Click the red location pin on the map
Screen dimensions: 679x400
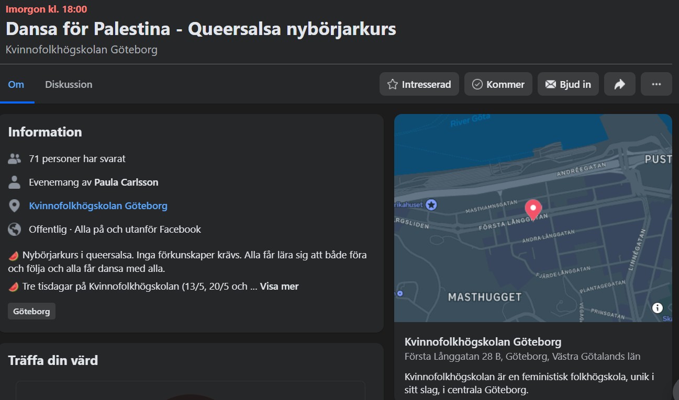(x=533, y=209)
